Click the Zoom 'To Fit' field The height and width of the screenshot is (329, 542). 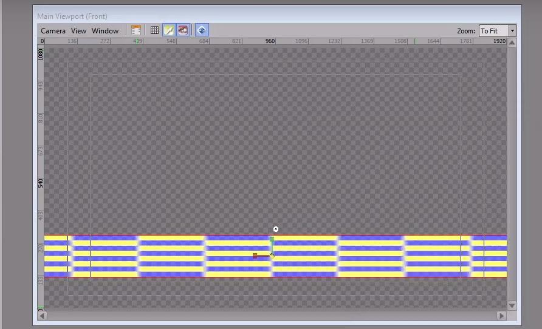pos(493,31)
